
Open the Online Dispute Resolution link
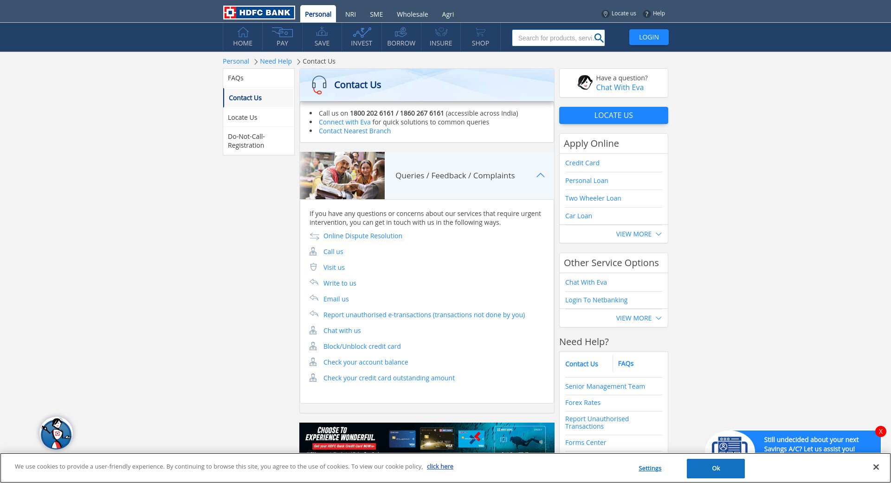point(362,236)
